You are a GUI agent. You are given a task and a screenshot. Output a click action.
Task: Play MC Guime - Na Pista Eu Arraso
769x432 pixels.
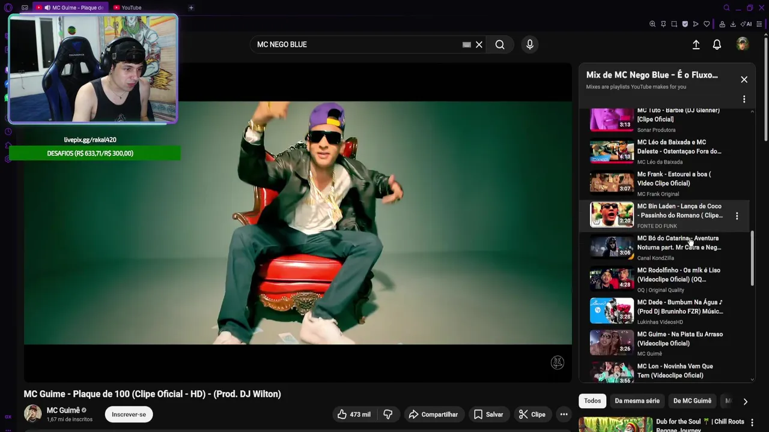pyautogui.click(x=663, y=343)
